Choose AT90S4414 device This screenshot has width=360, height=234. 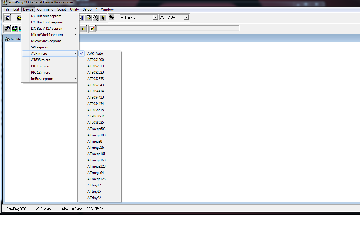point(100,91)
